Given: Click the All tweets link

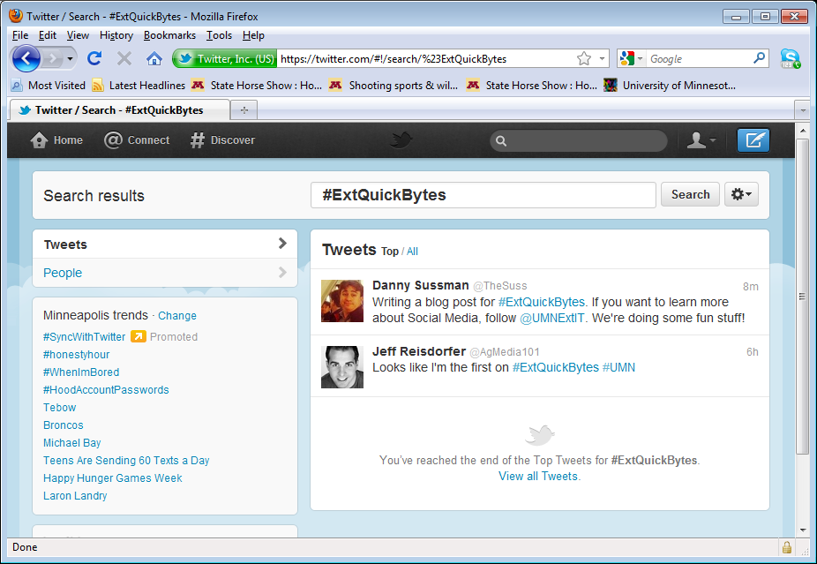Looking at the screenshot, I should pyautogui.click(x=412, y=252).
